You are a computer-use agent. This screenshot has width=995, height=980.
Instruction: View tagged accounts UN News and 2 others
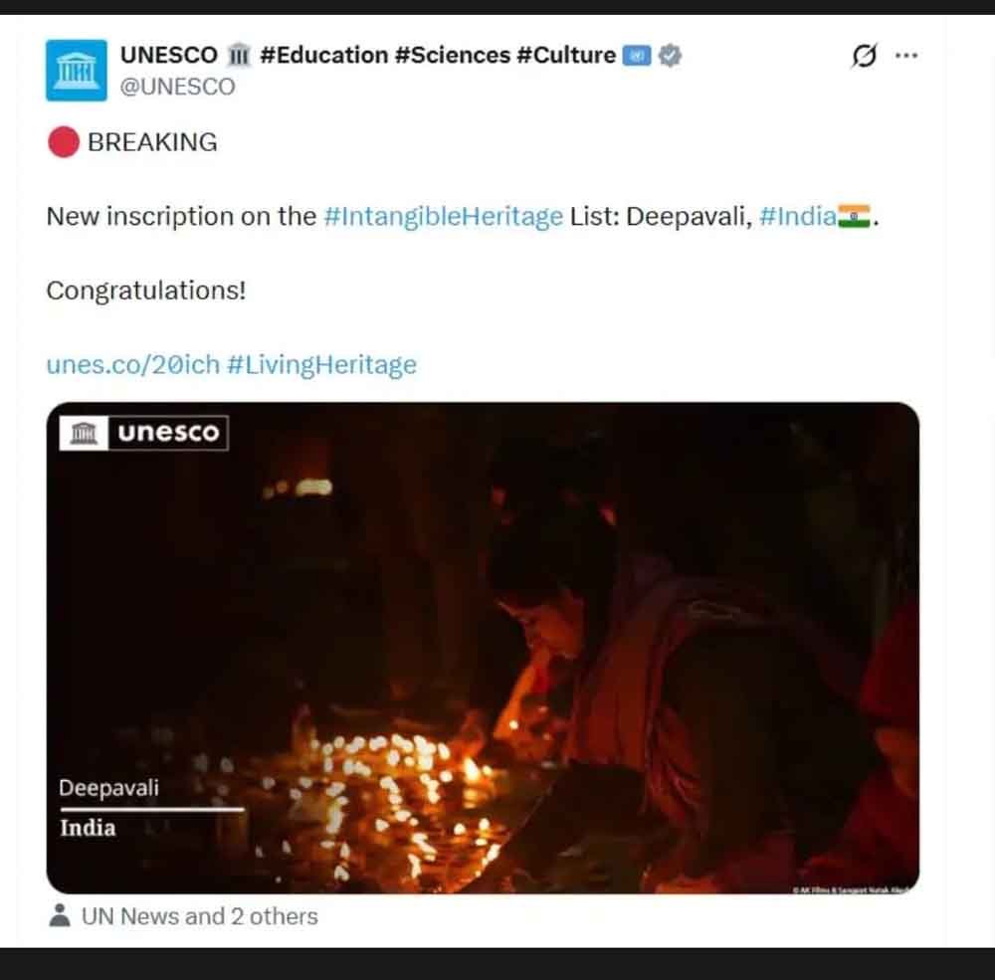pos(199,916)
